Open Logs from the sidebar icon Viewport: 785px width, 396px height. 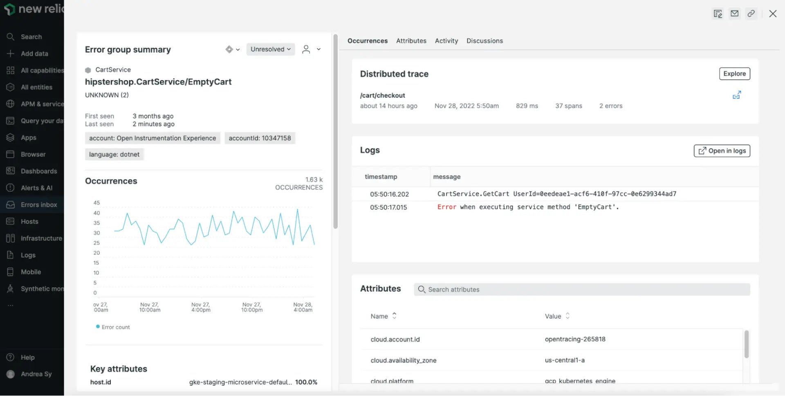pos(10,255)
